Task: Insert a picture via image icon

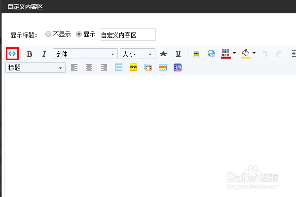Action: pyautogui.click(x=196, y=54)
